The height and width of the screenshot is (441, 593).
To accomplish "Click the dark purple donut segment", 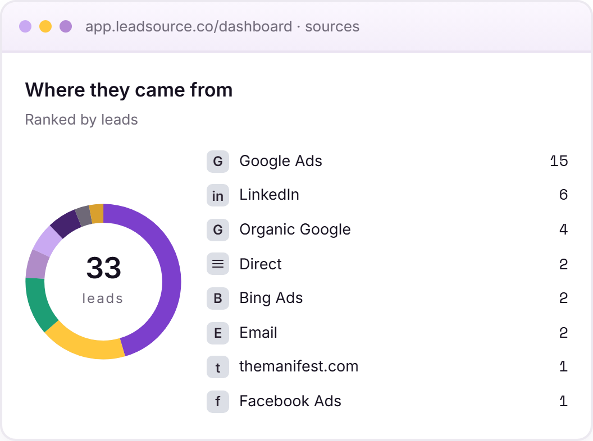I will [65, 224].
